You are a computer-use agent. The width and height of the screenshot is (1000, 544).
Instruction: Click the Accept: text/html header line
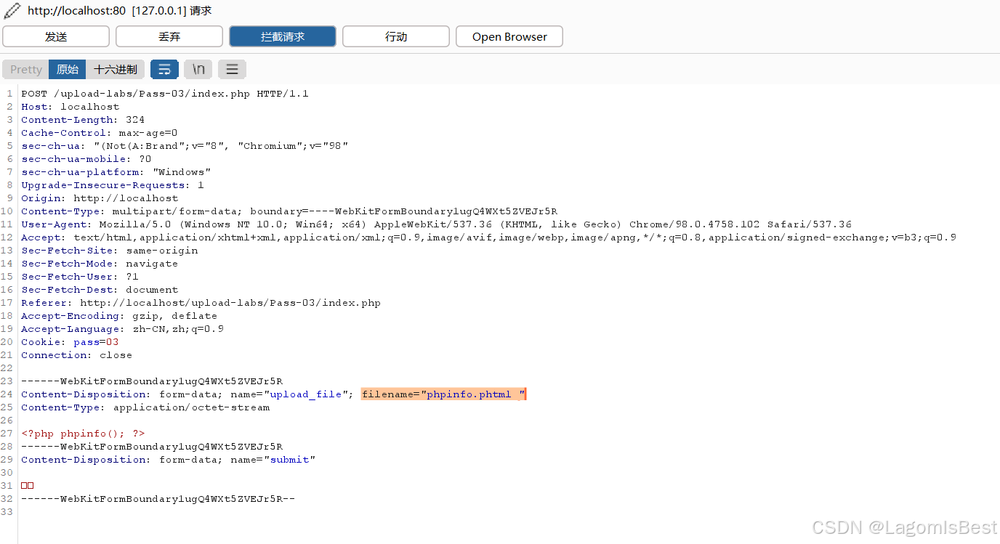pos(488,238)
